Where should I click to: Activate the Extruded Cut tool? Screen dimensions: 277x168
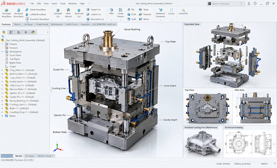point(58,13)
